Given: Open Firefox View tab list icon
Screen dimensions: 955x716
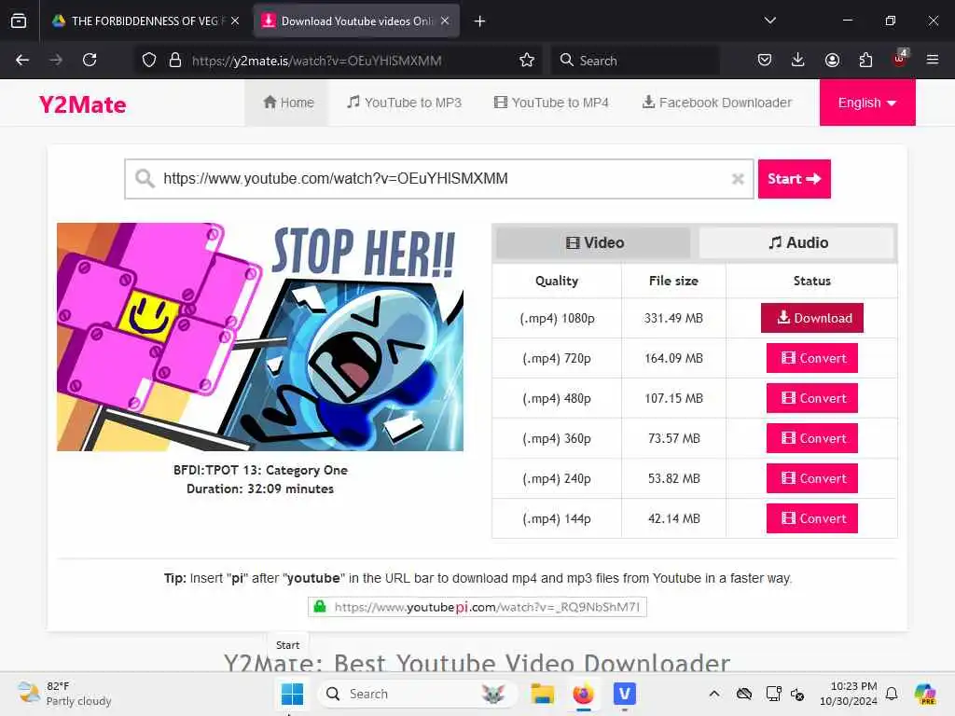Looking at the screenshot, I should 19,21.
